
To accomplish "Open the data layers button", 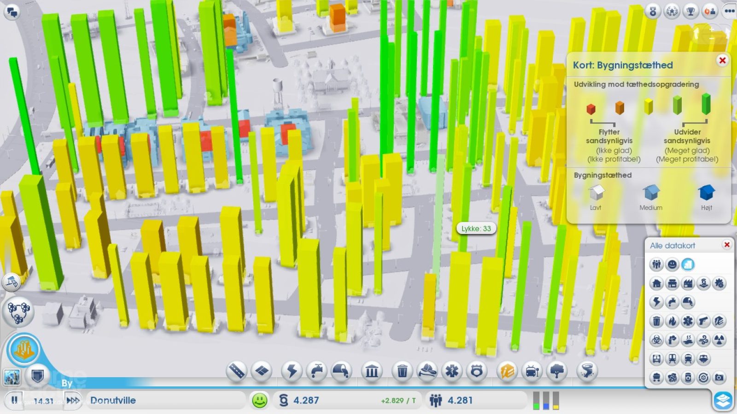I will point(723,400).
